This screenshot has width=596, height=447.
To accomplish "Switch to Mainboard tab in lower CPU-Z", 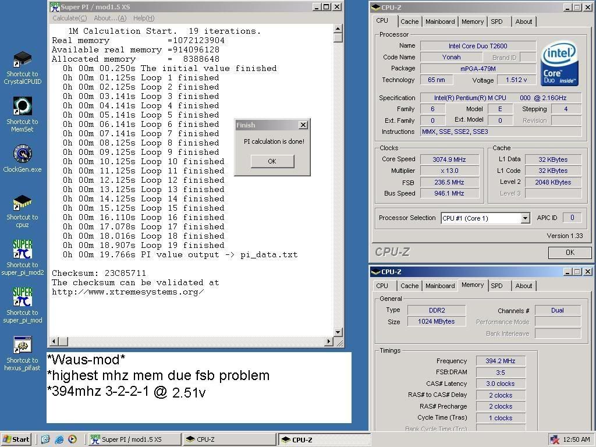I will pos(440,286).
